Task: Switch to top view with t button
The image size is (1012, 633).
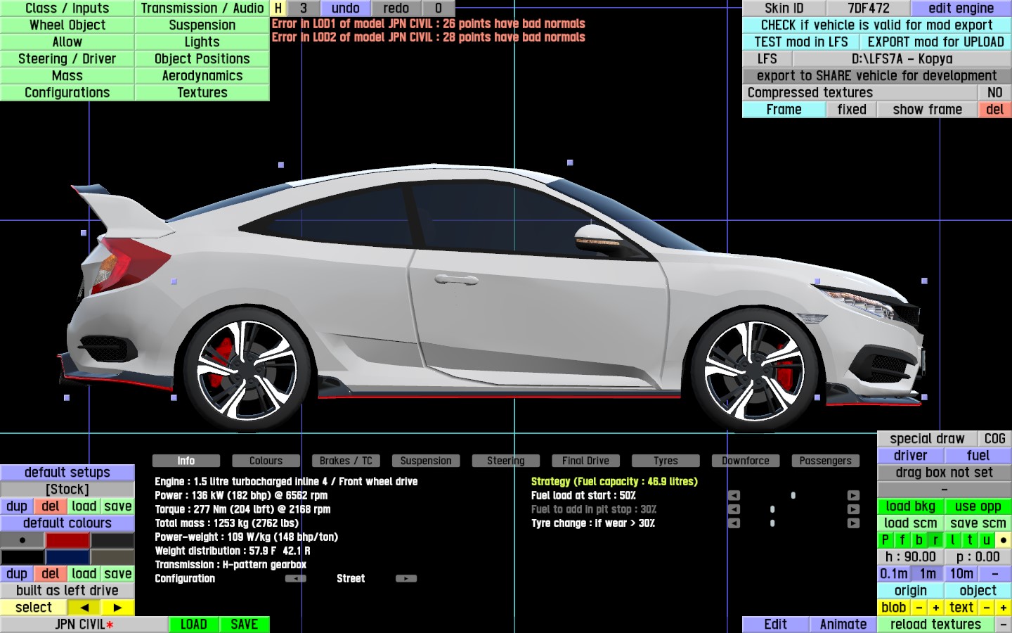Action: click(970, 540)
